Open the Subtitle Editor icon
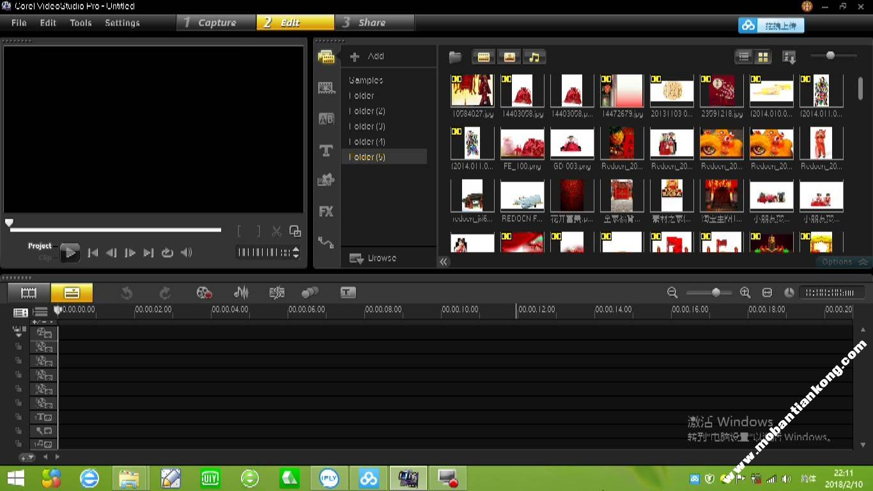 [x=348, y=292]
